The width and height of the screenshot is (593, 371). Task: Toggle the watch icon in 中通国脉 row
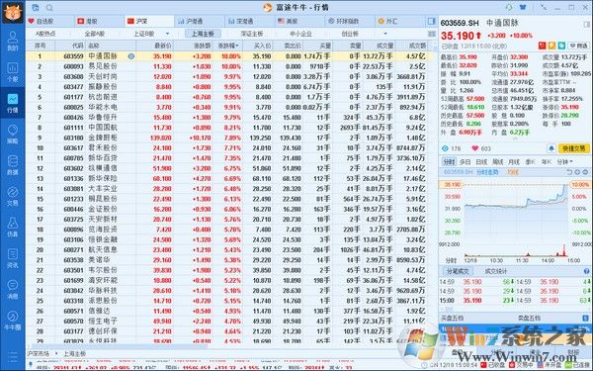130,56
